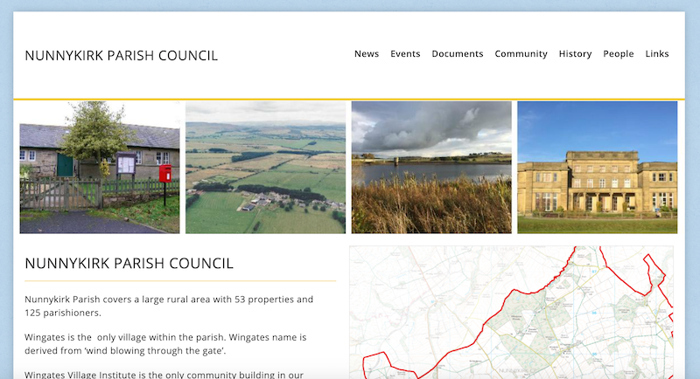
Task: Click the red postbox in first photo
Action: click(164, 176)
